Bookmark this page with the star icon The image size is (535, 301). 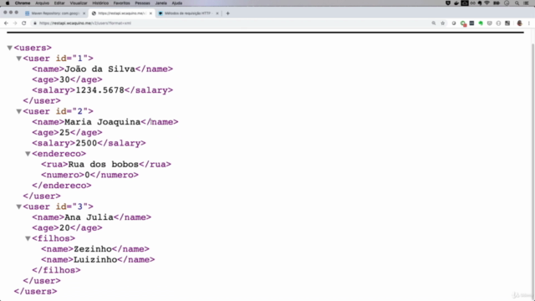(x=443, y=23)
